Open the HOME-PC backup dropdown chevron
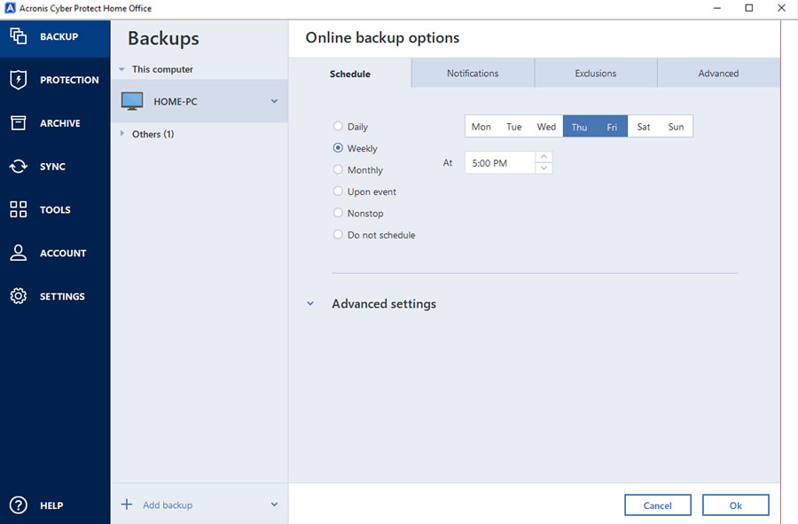Viewport: 798px width, 524px height. (274, 101)
